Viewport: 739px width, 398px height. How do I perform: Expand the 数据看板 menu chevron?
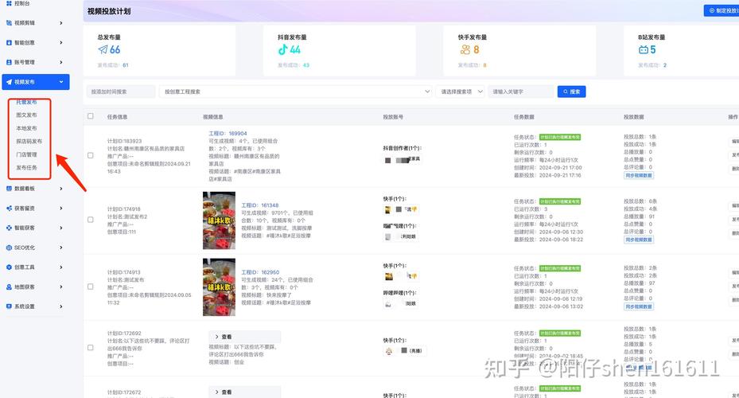[x=60, y=189]
